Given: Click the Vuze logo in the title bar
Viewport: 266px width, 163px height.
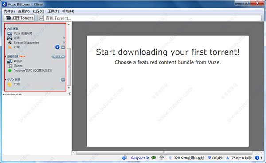Looking at the screenshot, I should [4, 4].
